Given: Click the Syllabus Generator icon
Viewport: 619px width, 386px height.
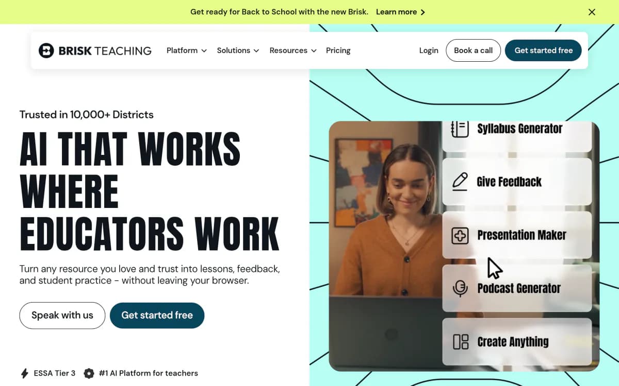Looking at the screenshot, I should coord(460,129).
